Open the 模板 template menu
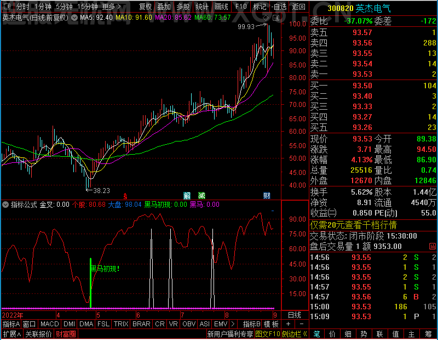 tap(271, 324)
